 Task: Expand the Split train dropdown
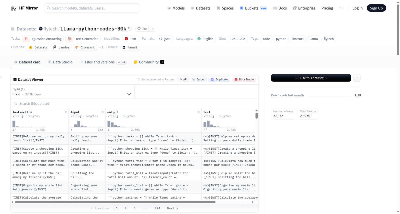pyautogui.click(x=72, y=92)
